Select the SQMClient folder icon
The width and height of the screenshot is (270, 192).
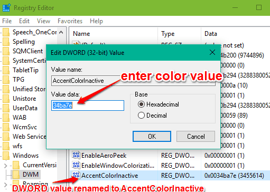point(6,51)
